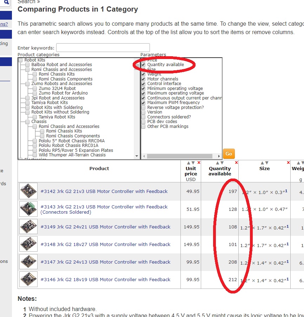The height and width of the screenshot is (317, 304).
Task: Focus the Enter keywords text field
Action: pos(103,48)
